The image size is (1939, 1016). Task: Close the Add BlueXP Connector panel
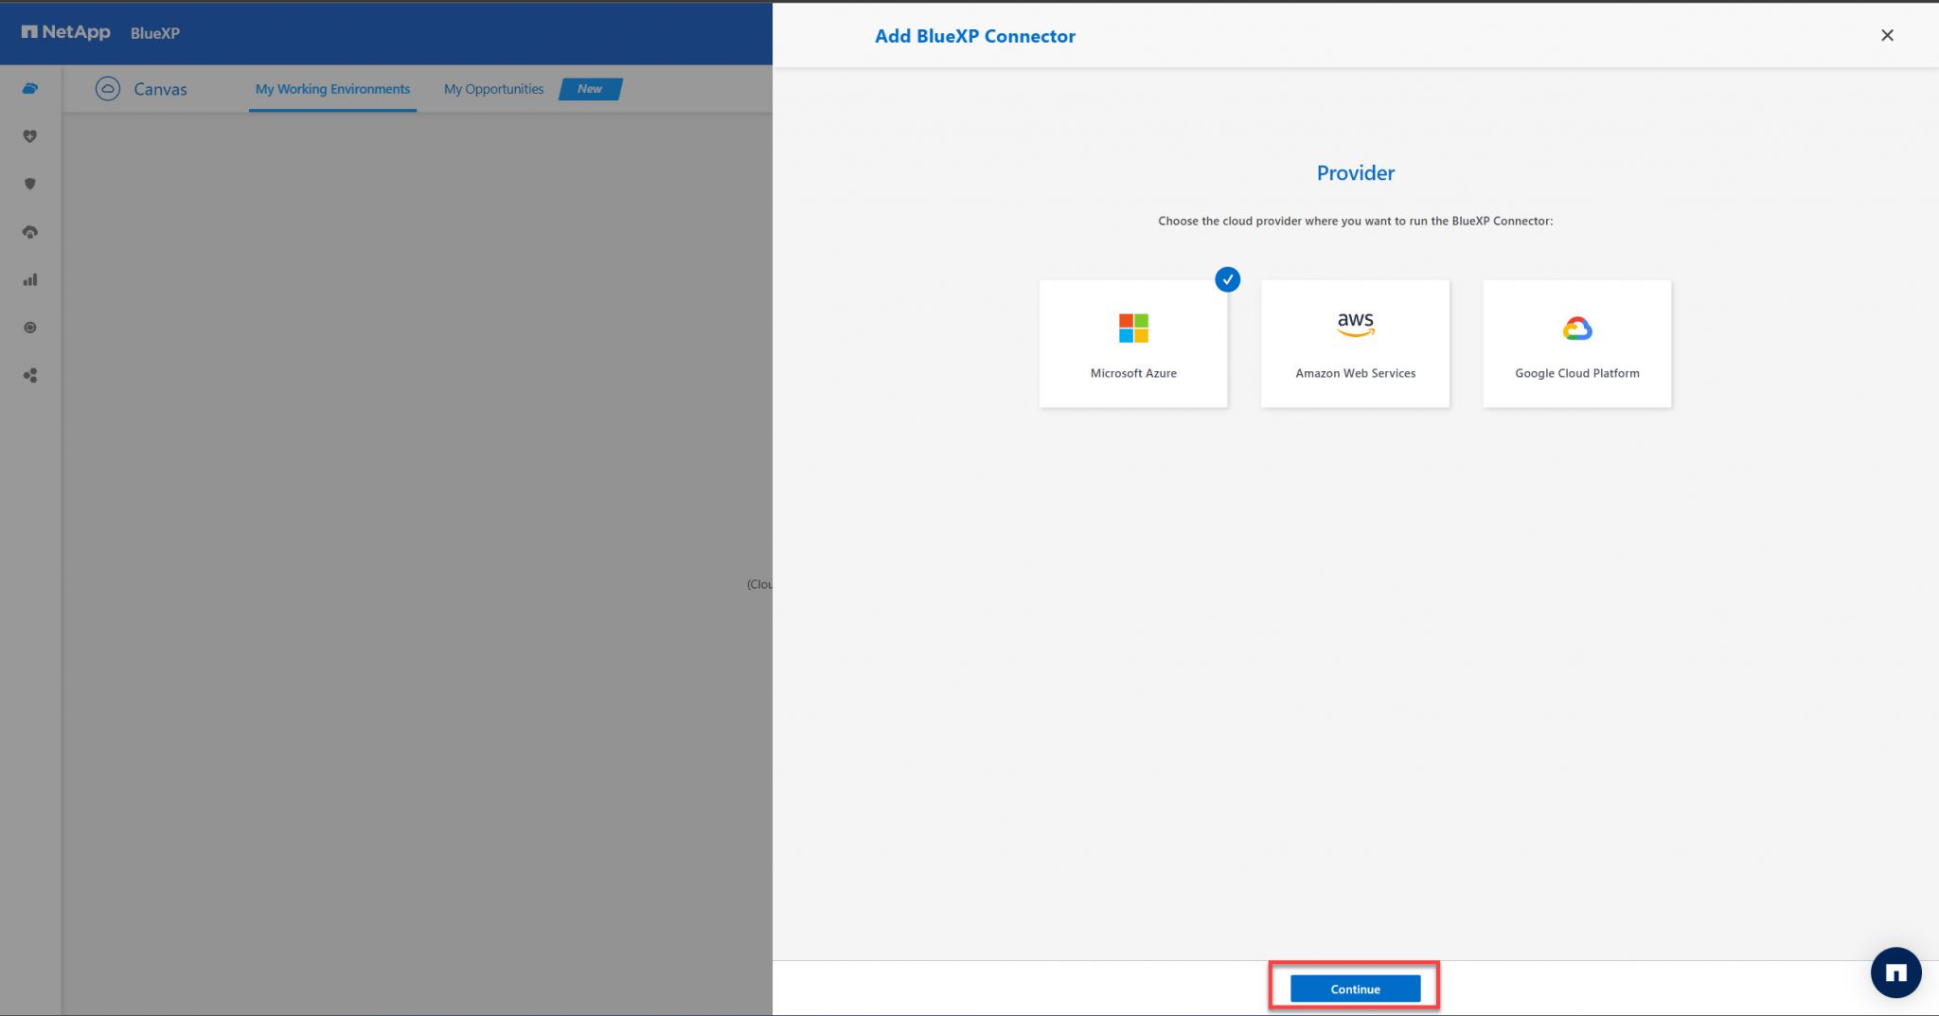pos(1887,35)
